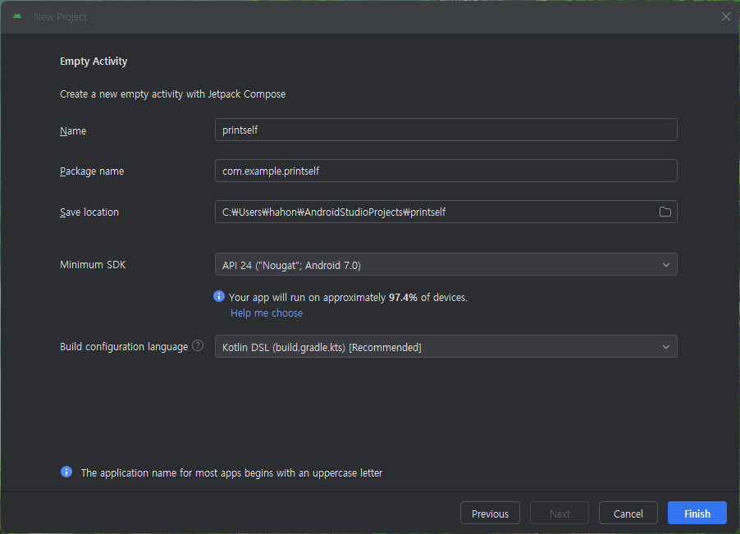Image resolution: width=740 pixels, height=534 pixels.
Task: Click the Package name field com.example.printself
Action: (446, 171)
